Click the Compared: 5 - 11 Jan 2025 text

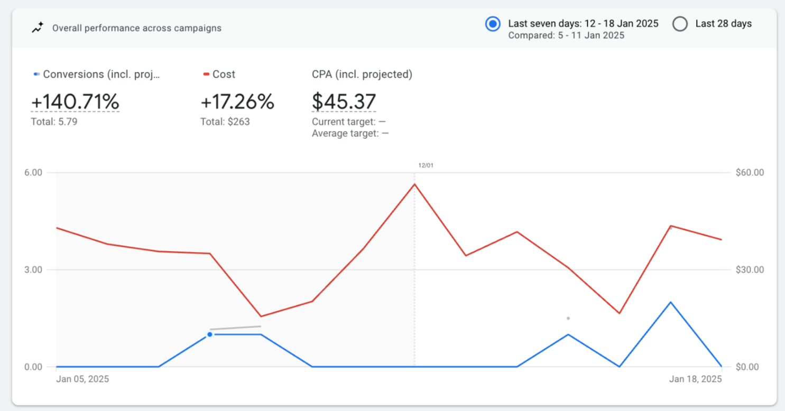click(x=566, y=35)
